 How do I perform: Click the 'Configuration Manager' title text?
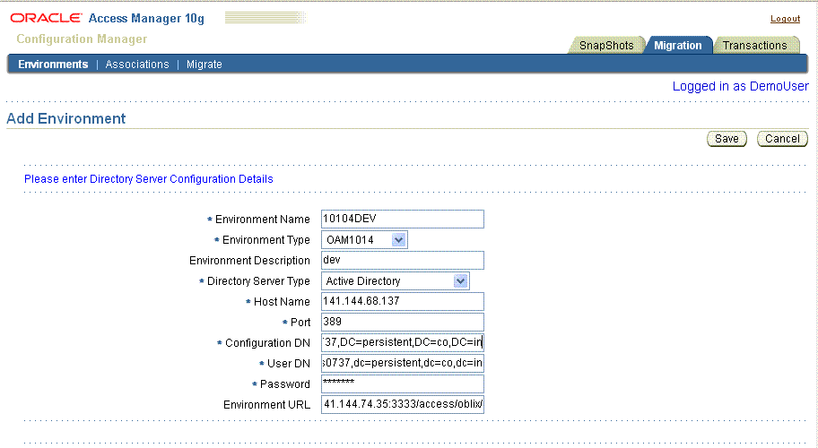(x=82, y=39)
